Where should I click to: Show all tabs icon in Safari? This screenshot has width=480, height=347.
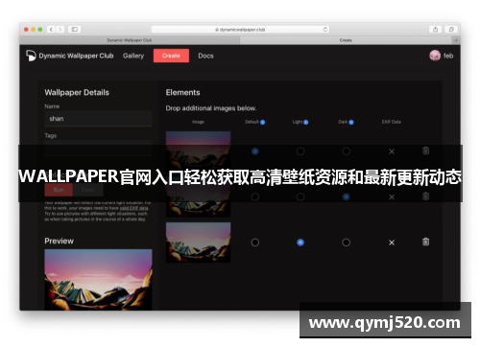tap(451, 30)
